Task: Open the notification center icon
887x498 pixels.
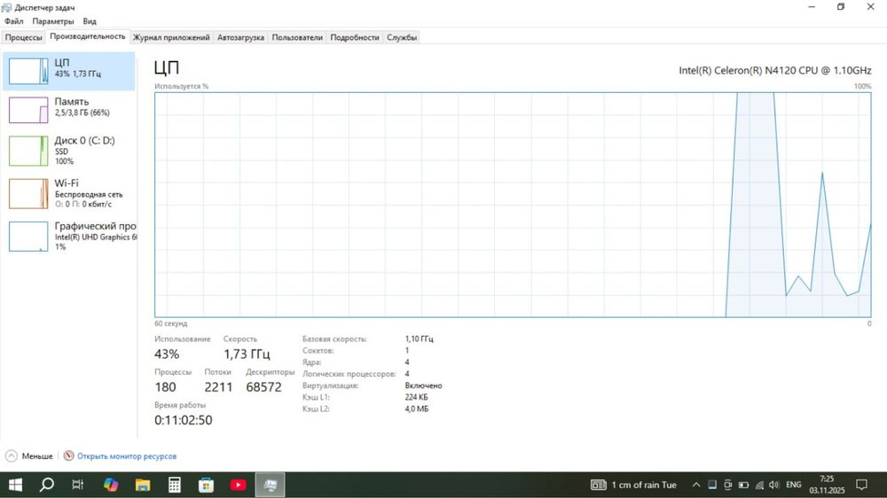Action: coord(861,485)
